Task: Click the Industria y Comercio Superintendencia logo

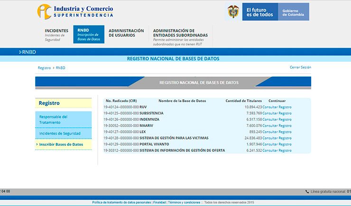Action: tap(75, 12)
